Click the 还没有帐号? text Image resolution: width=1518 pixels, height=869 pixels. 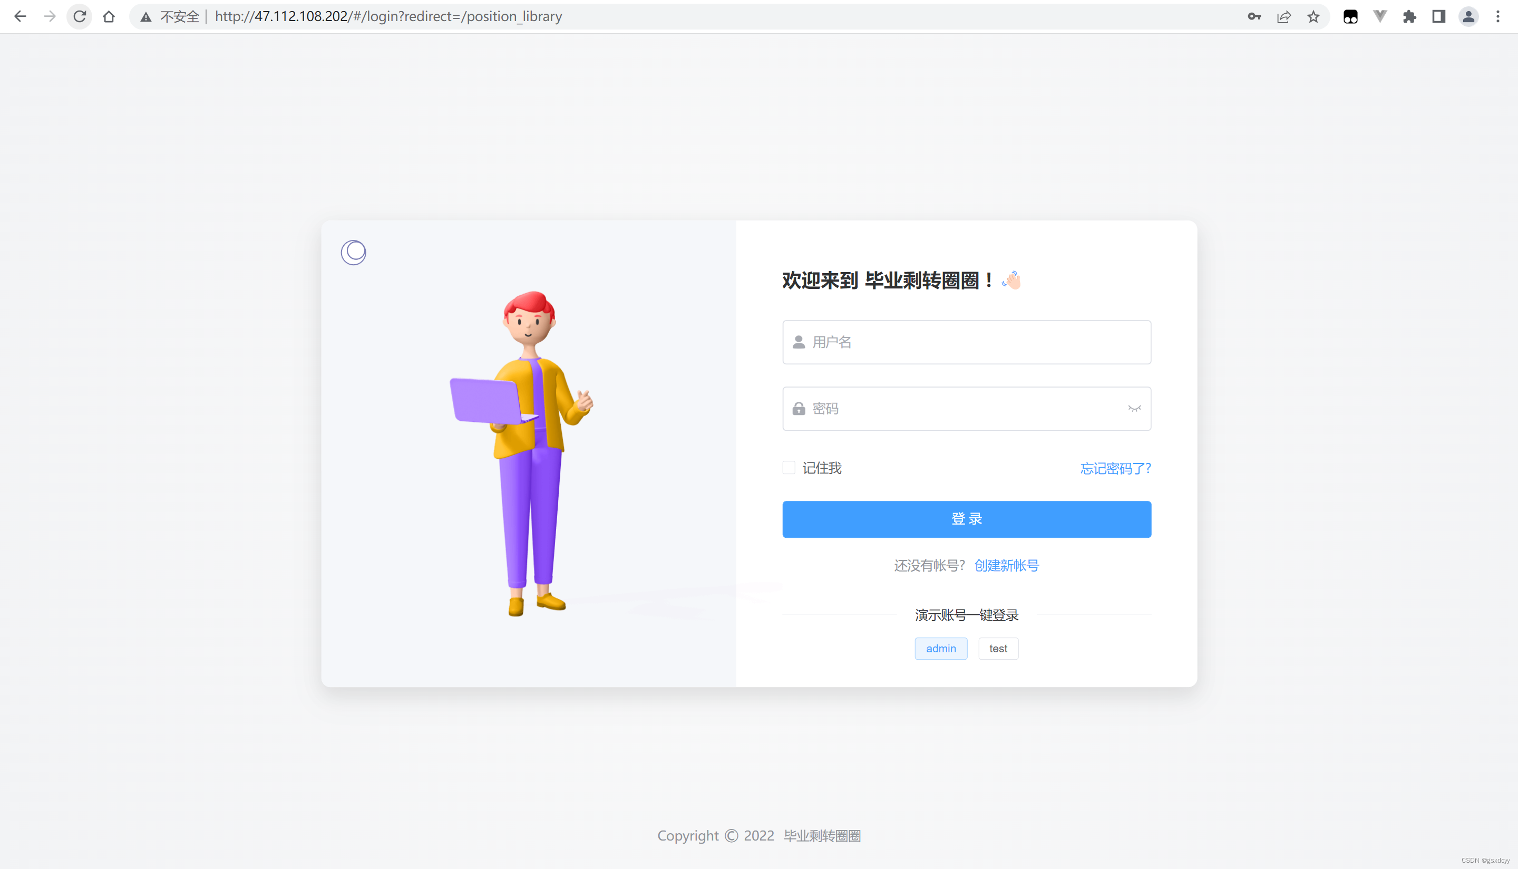(x=929, y=565)
